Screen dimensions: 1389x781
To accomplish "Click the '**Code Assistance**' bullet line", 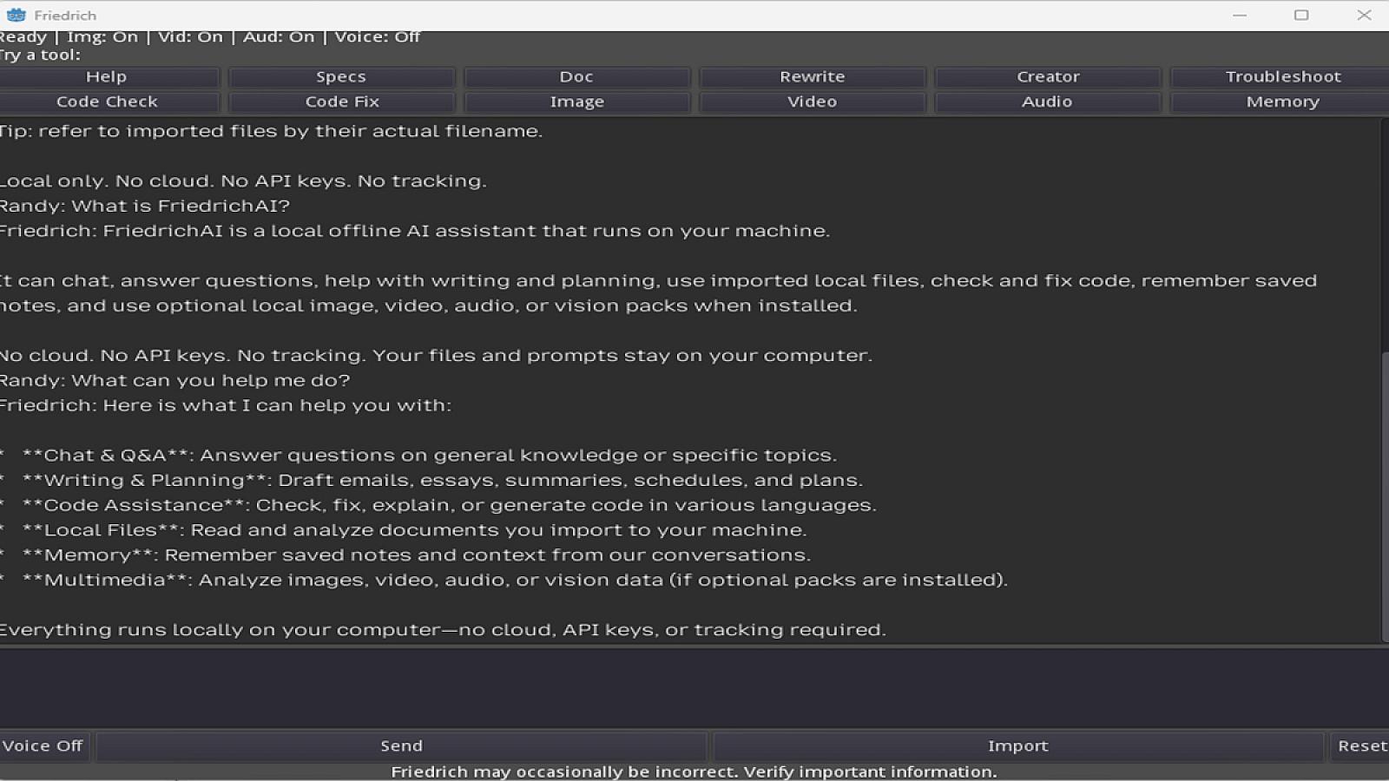I will 438,505.
